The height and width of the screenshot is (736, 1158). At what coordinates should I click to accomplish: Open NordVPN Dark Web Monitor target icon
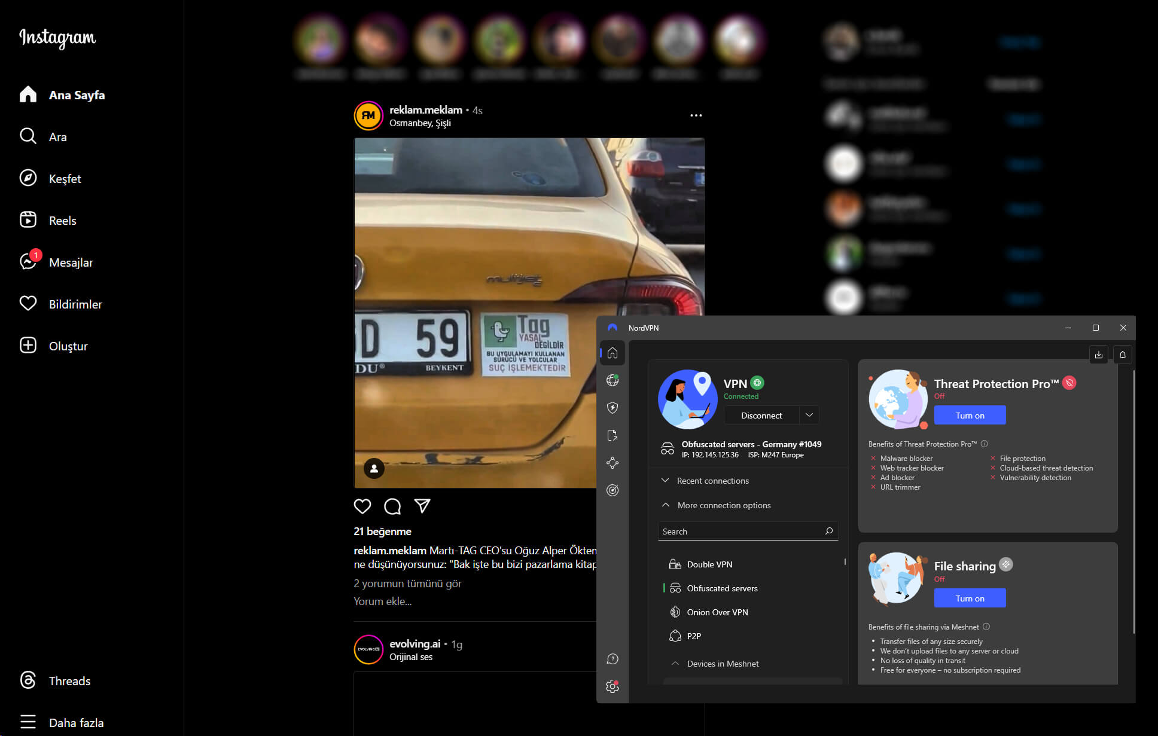tap(612, 490)
